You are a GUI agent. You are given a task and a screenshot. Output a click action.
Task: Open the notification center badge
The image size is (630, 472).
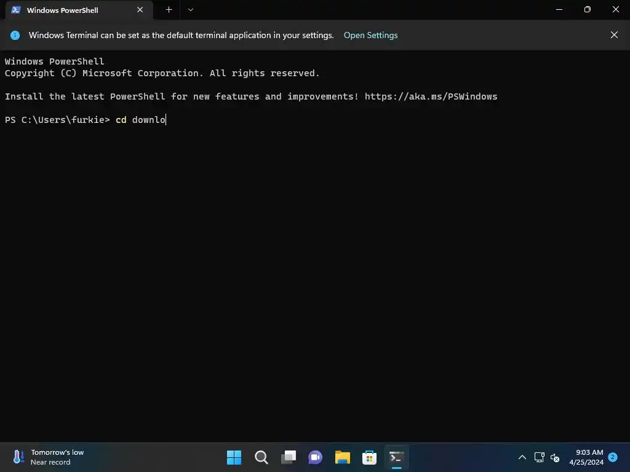(x=613, y=457)
